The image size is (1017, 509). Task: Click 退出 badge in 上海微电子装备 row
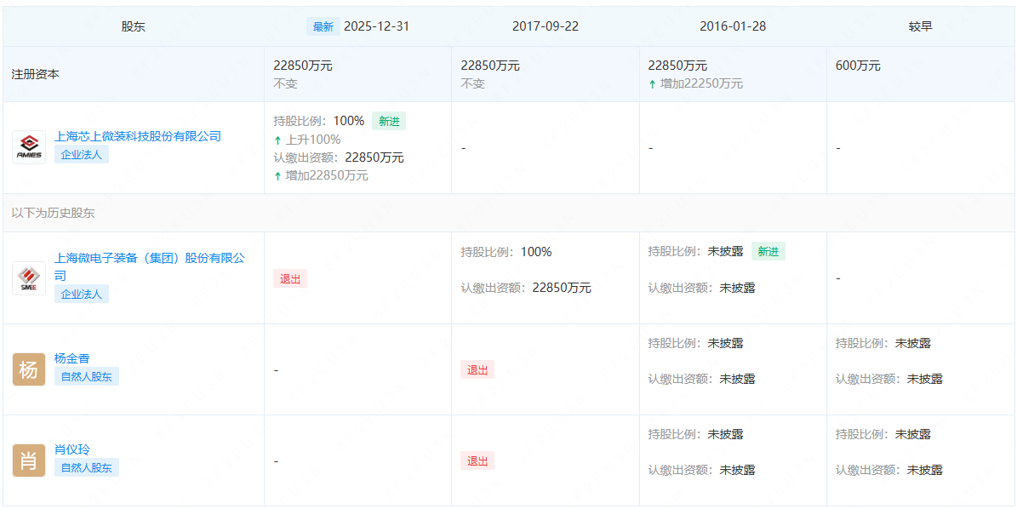click(x=290, y=279)
